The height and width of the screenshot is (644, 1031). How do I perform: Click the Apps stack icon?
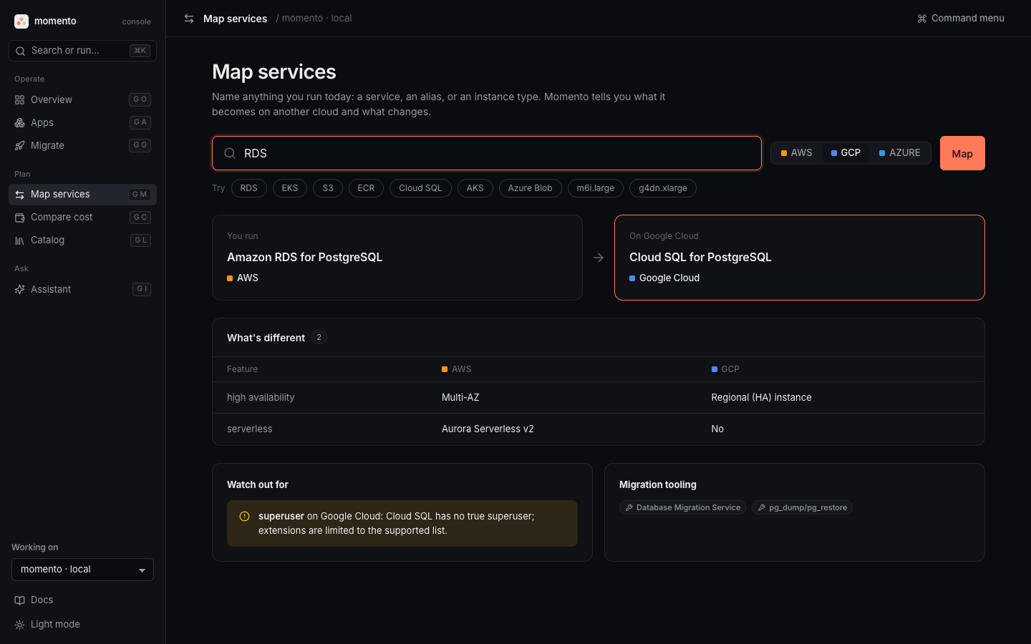tap(19, 123)
